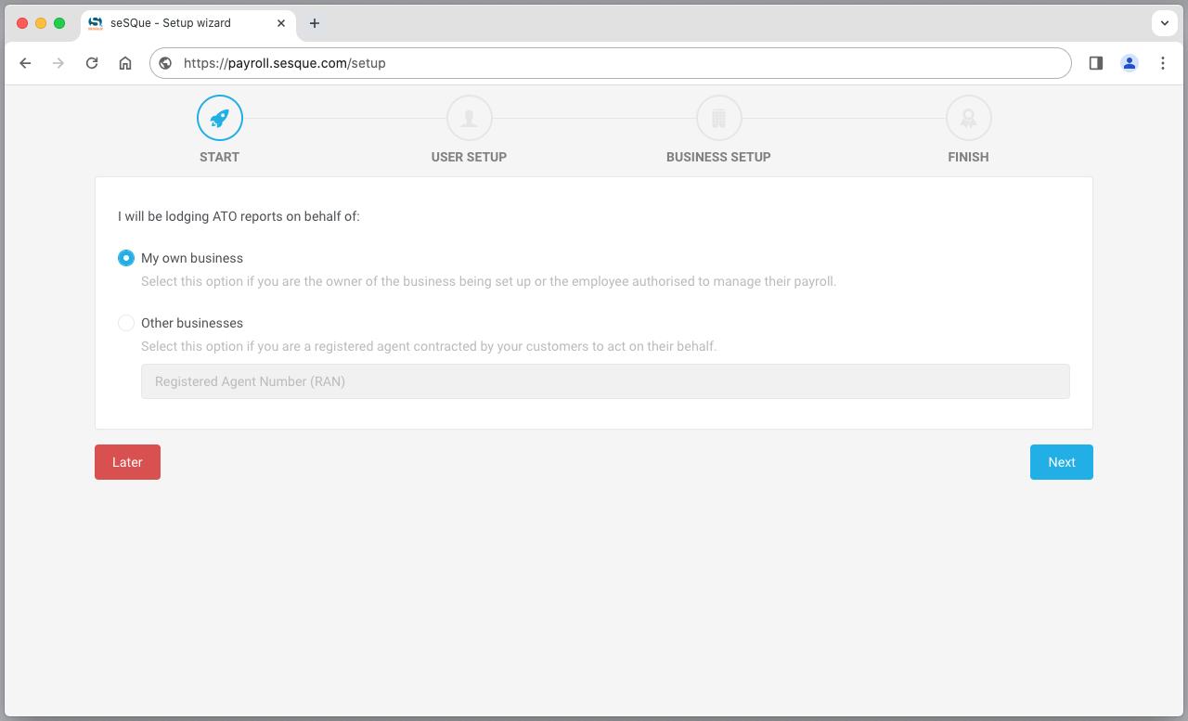Click the Registered Agent Number input field
Image resolution: width=1188 pixels, height=721 pixels.
(x=605, y=381)
